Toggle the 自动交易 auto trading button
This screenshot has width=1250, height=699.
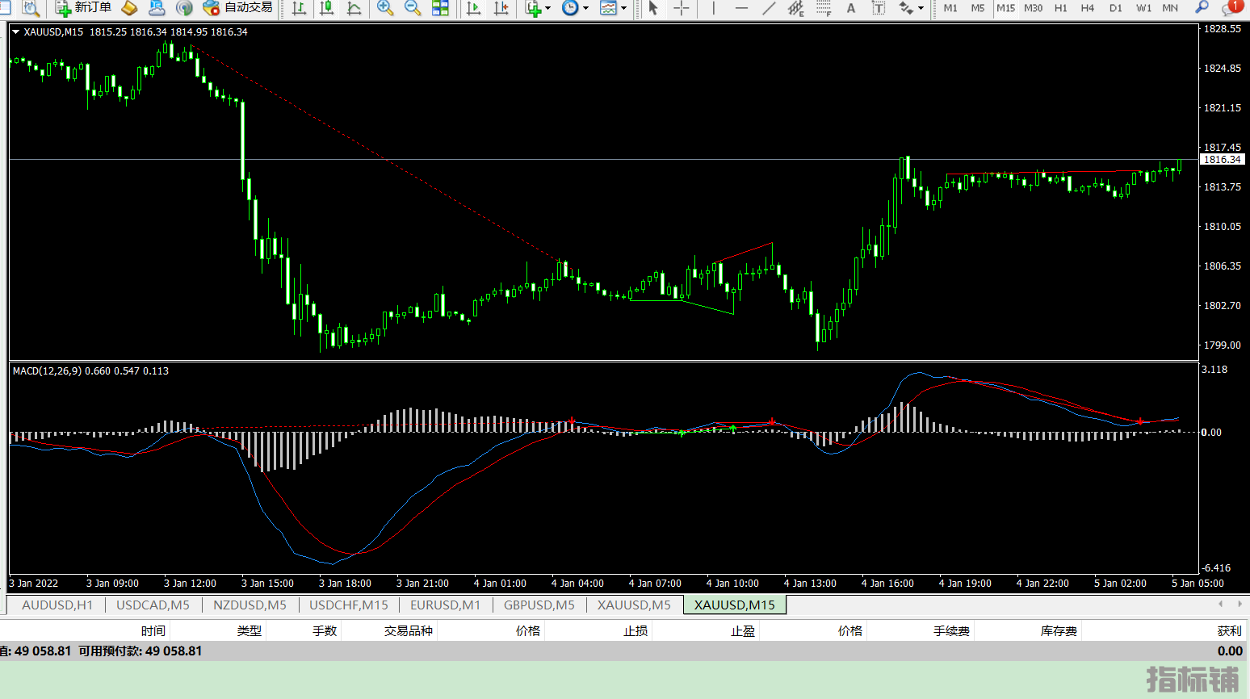(x=237, y=8)
